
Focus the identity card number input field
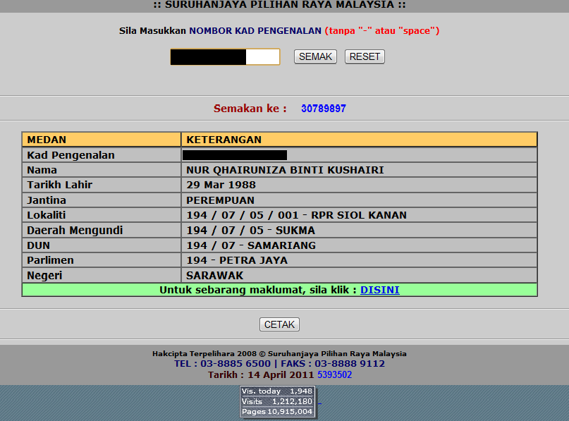click(226, 57)
